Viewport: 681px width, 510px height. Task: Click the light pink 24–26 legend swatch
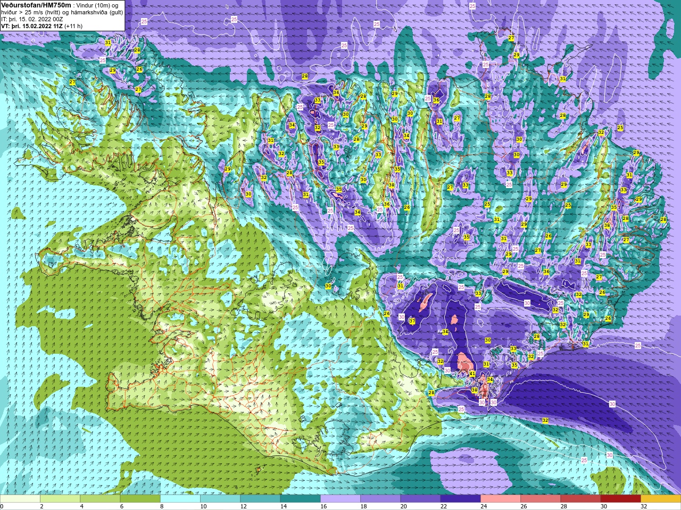(x=501, y=499)
